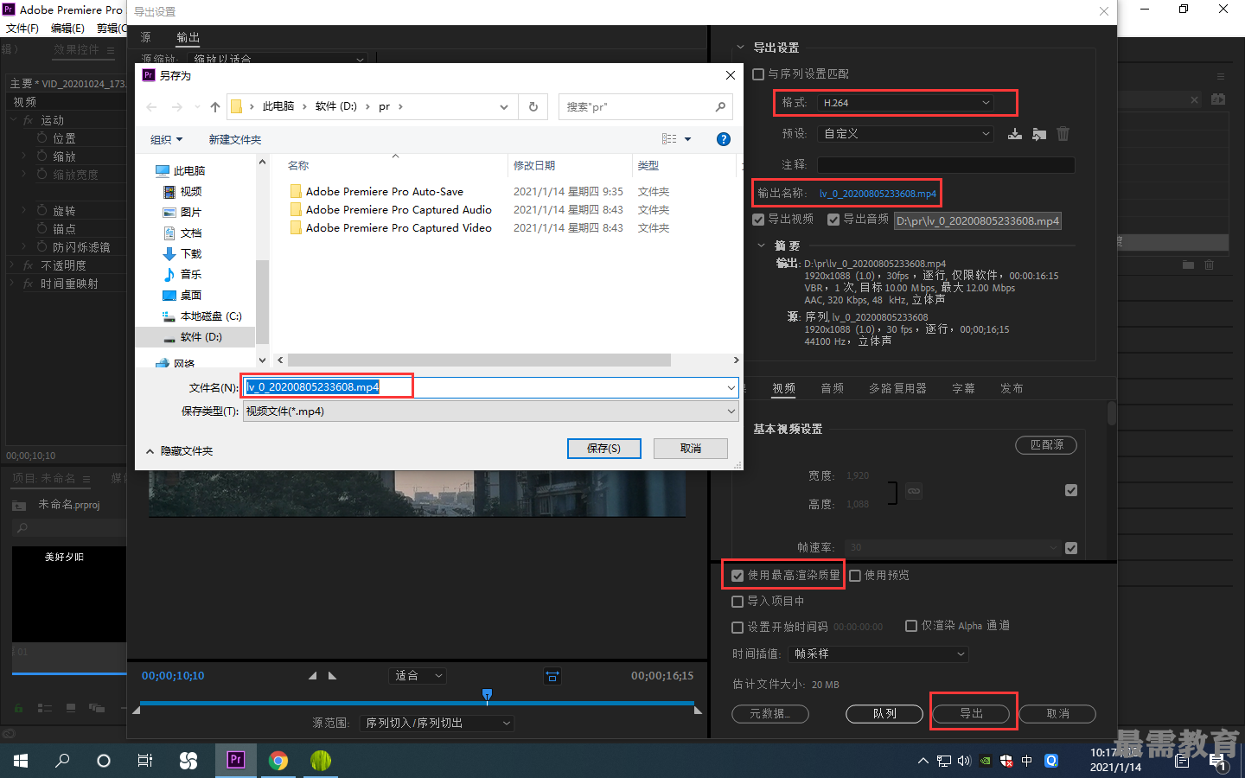This screenshot has width=1245, height=778.
Task: Open Google Chrome from taskbar
Action: click(278, 761)
